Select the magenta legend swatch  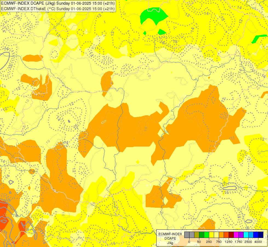(236, 235)
